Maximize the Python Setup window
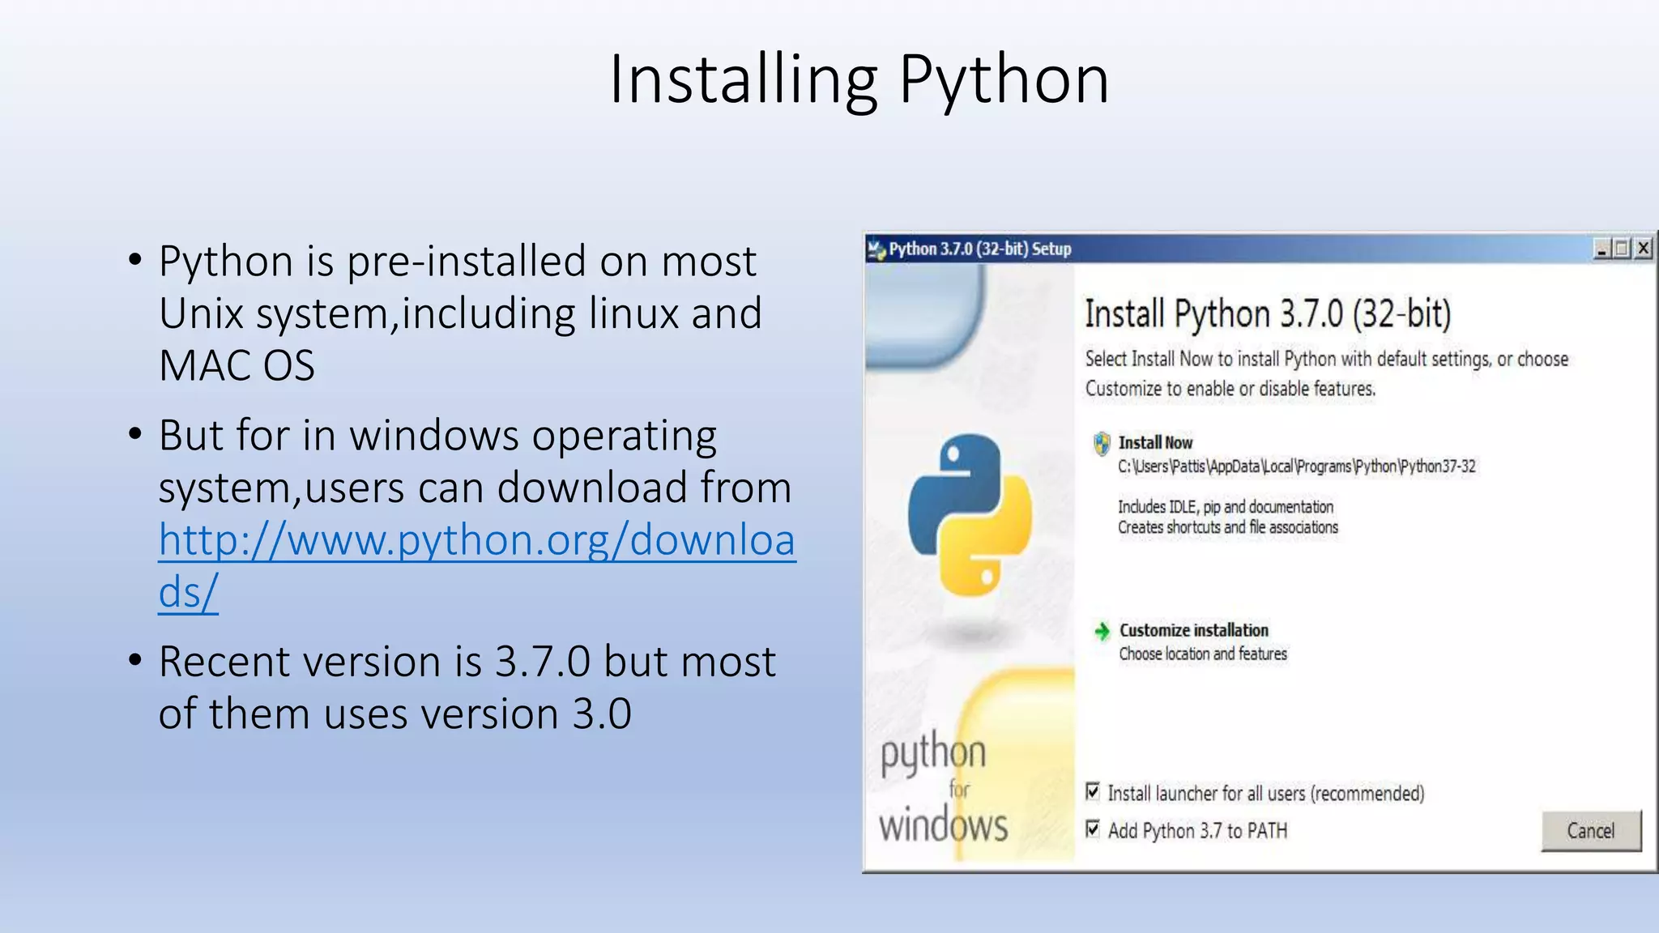The height and width of the screenshot is (933, 1659). [x=1622, y=249]
